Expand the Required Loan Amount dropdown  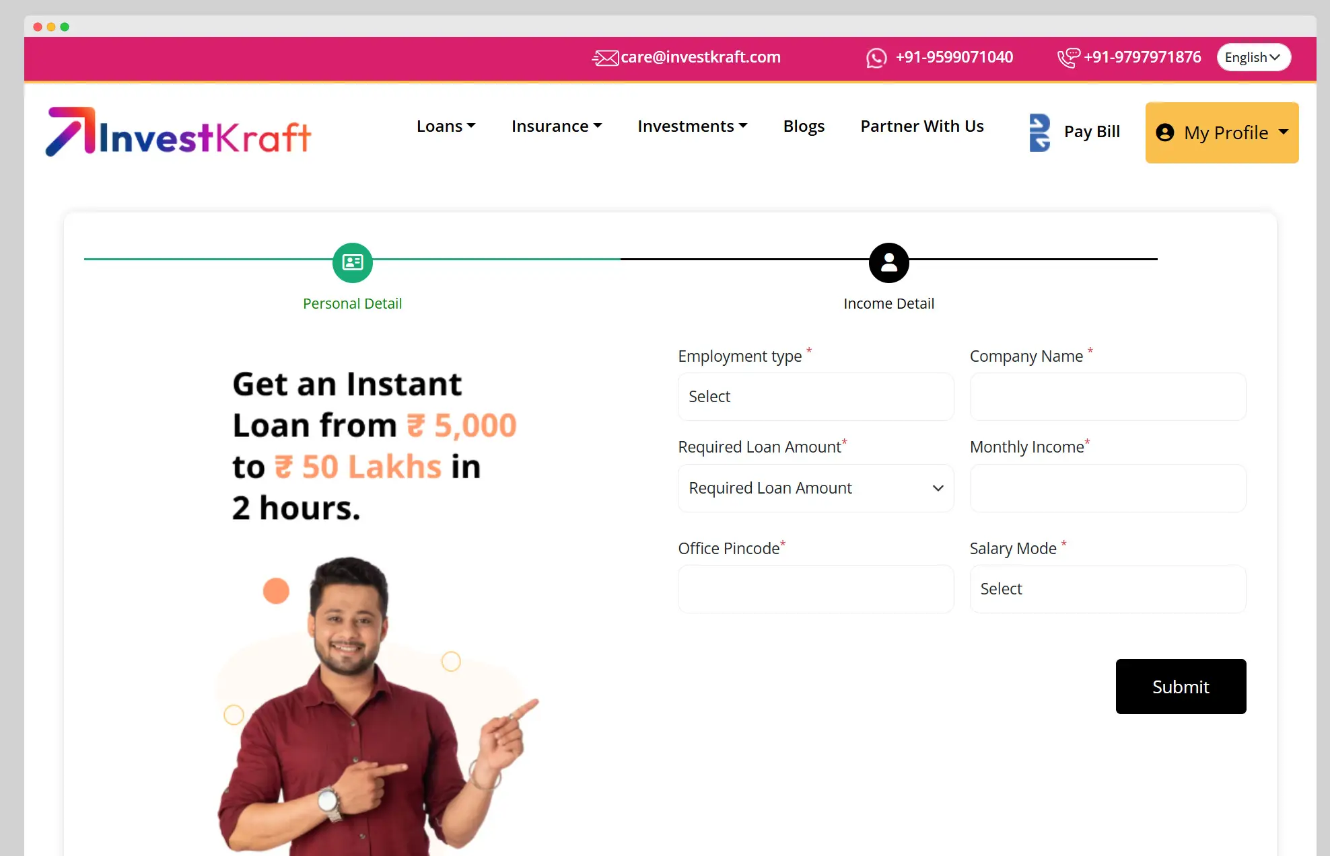(816, 488)
